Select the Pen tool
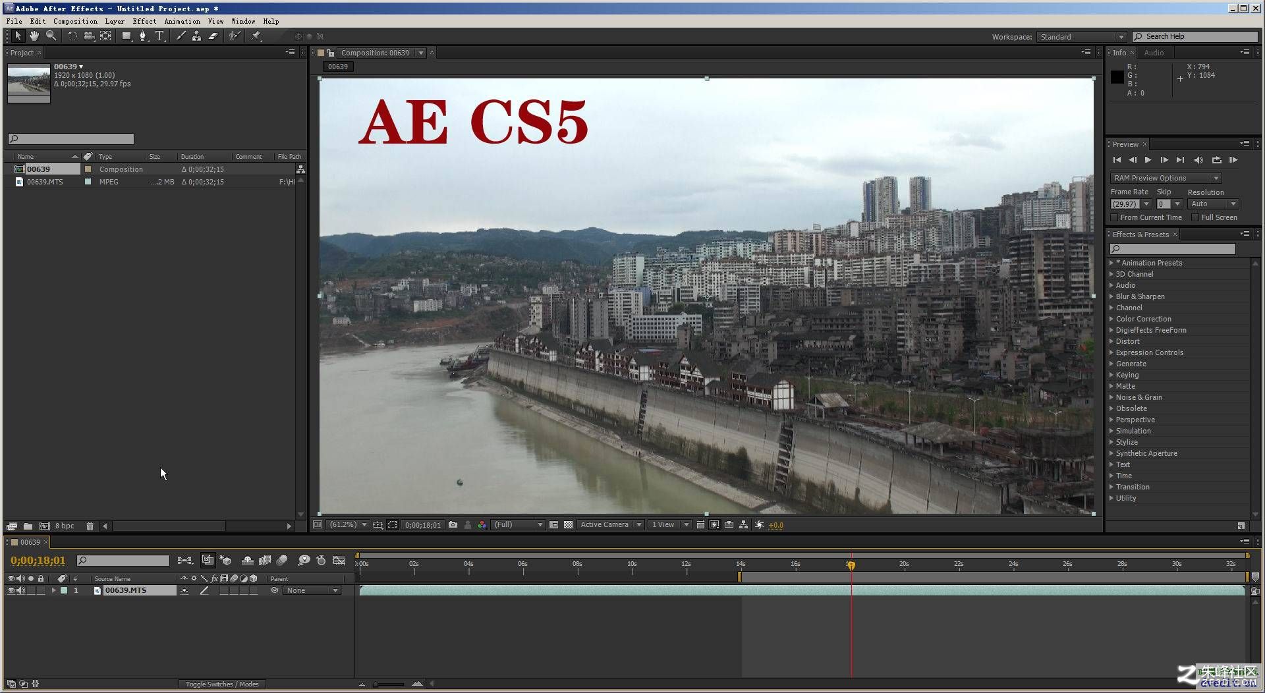1265x693 pixels. tap(142, 36)
